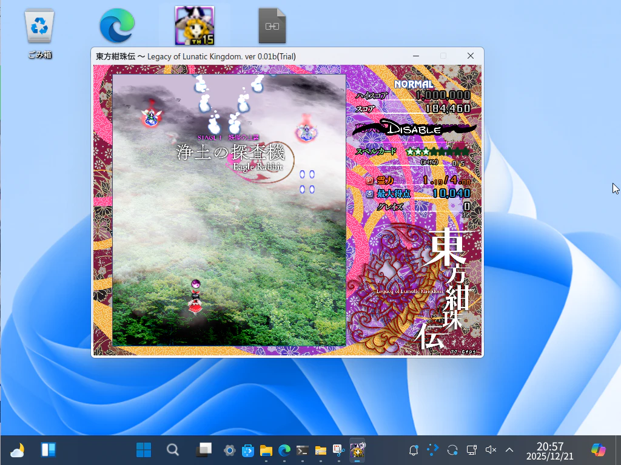This screenshot has height=465, width=621.
Task: Open the Snipping Tool from the taskbar
Action: click(338, 450)
